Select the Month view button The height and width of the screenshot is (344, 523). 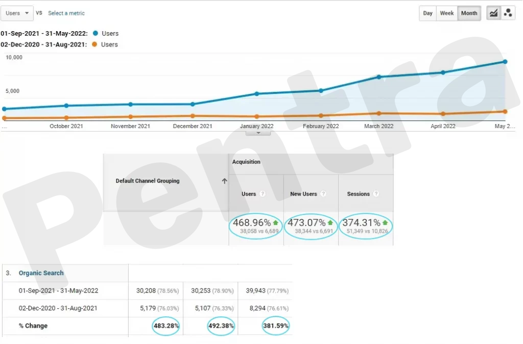point(469,13)
